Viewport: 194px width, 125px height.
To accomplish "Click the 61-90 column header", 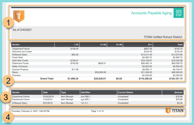I will 115,45.
